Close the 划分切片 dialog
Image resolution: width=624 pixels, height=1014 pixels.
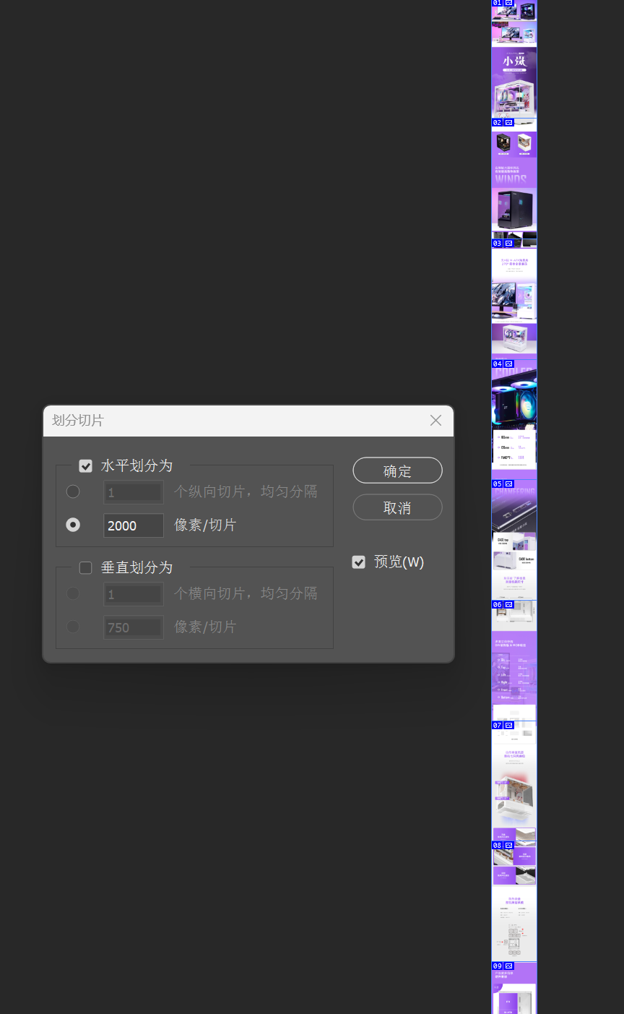[x=435, y=421]
